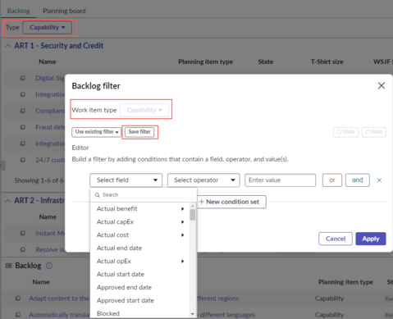
Task: Open the Select field dropdown
Action: 126,180
